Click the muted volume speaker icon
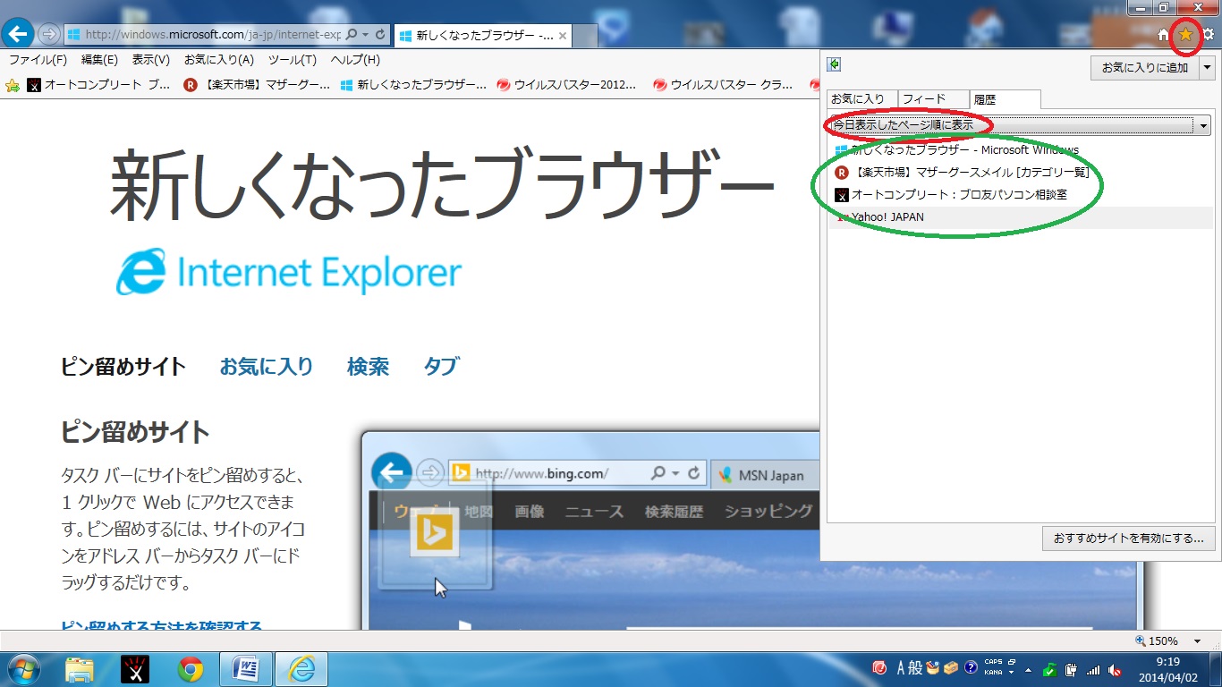The width and height of the screenshot is (1222, 687). 1115,669
